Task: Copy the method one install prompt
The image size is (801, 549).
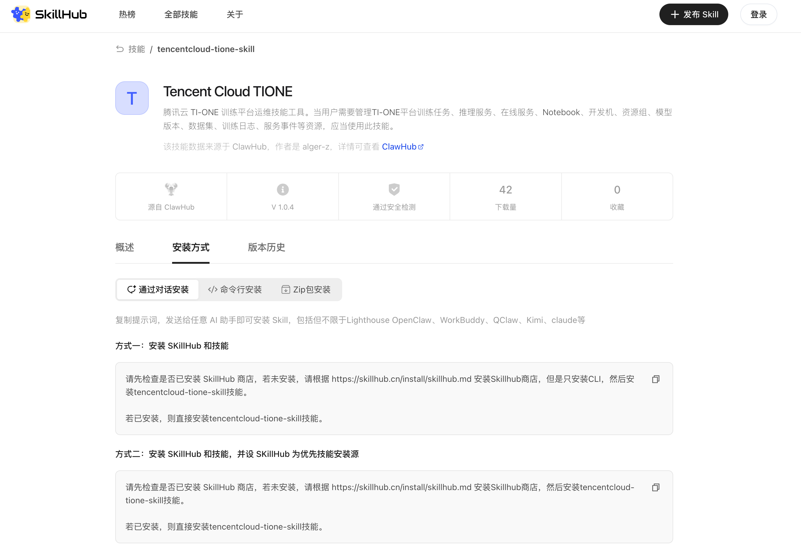Action: pyautogui.click(x=656, y=379)
